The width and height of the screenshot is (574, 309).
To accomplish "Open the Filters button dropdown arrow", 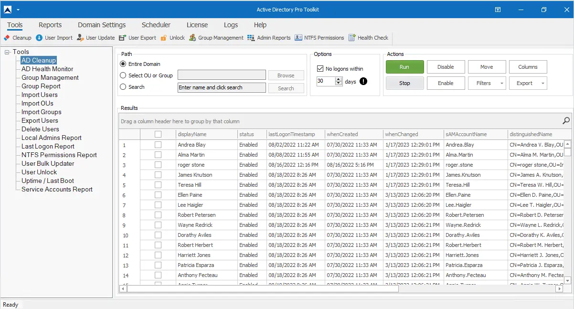I will click(501, 83).
